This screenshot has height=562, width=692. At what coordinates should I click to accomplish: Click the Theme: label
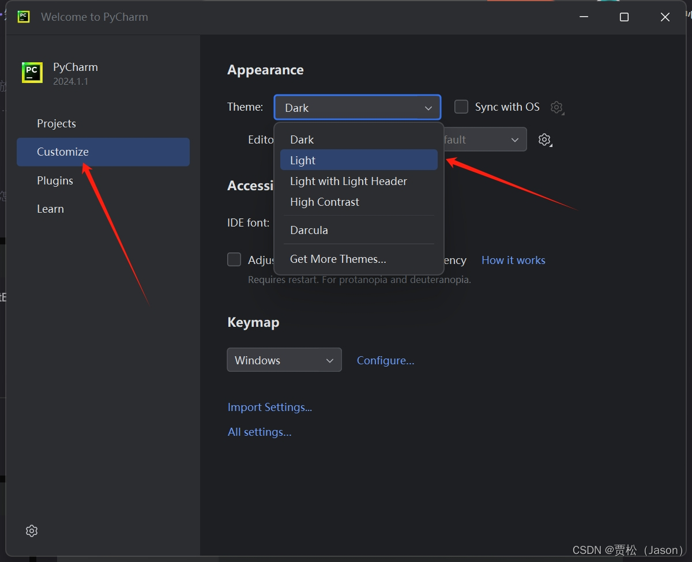point(245,107)
